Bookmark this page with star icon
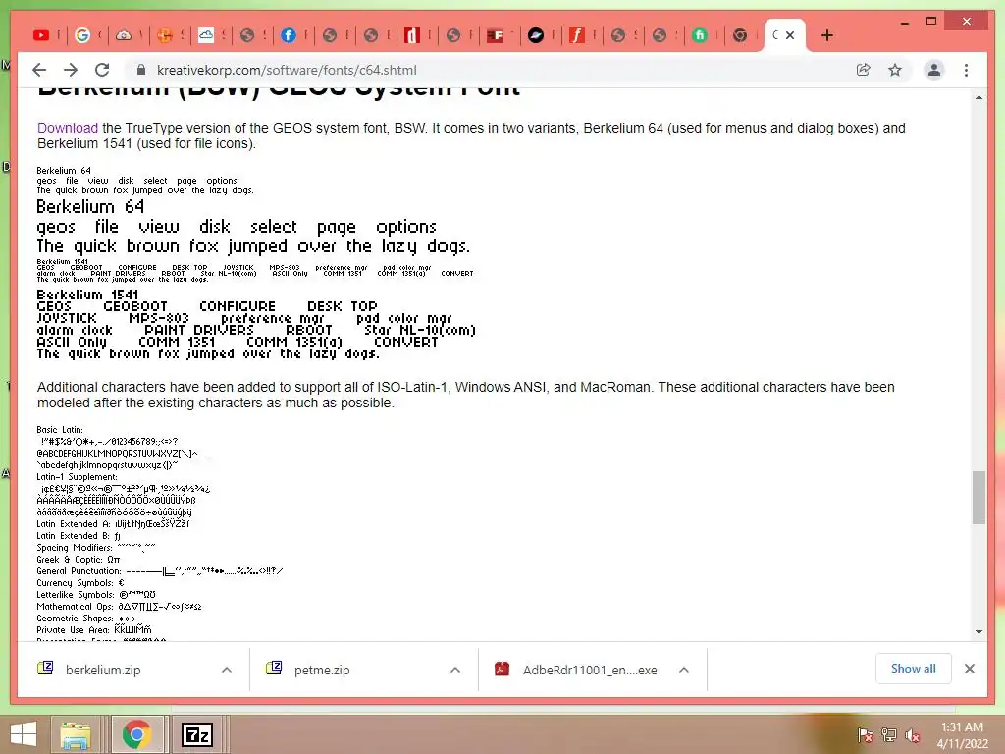 (895, 70)
